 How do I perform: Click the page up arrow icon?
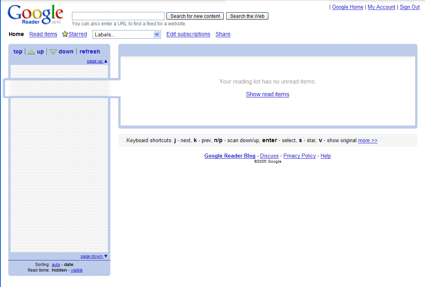[x=106, y=61]
